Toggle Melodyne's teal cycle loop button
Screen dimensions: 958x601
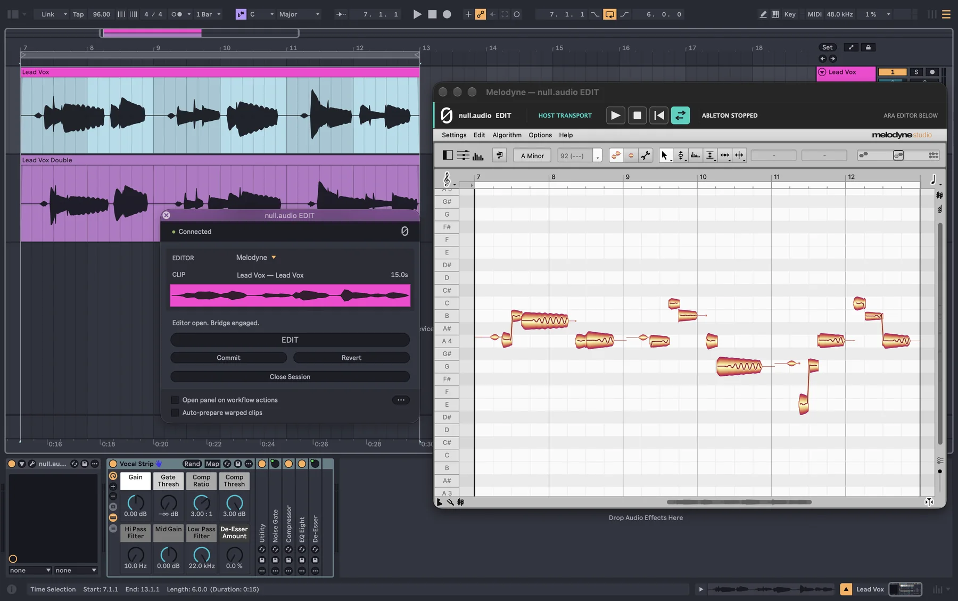pyautogui.click(x=680, y=116)
